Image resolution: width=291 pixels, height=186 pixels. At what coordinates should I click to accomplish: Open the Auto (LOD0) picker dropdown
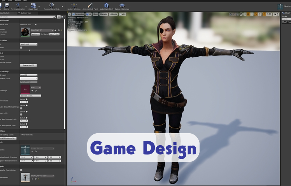point(29,44)
